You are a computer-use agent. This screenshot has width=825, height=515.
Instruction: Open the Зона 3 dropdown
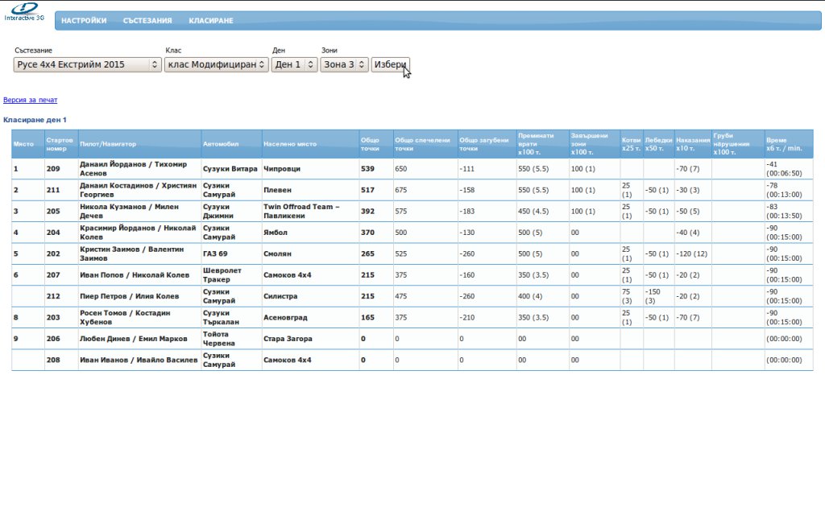coord(344,64)
